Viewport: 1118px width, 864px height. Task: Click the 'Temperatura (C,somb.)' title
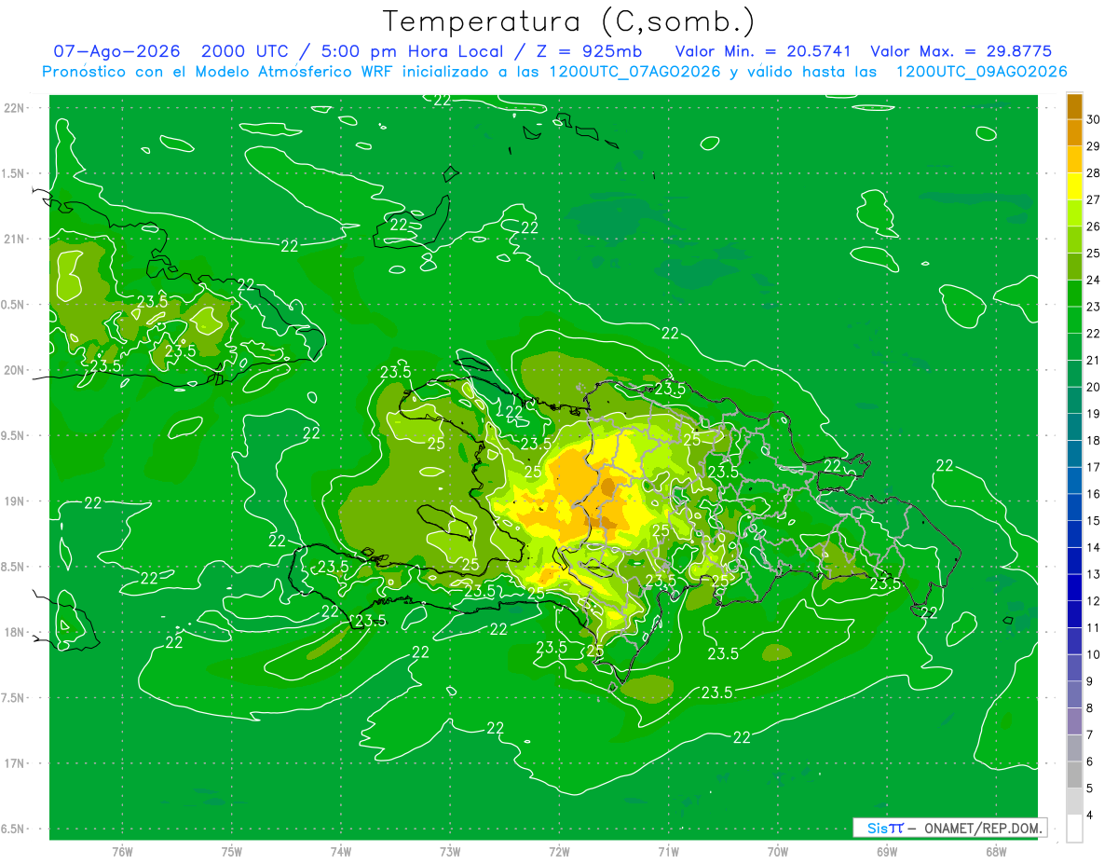click(x=569, y=21)
